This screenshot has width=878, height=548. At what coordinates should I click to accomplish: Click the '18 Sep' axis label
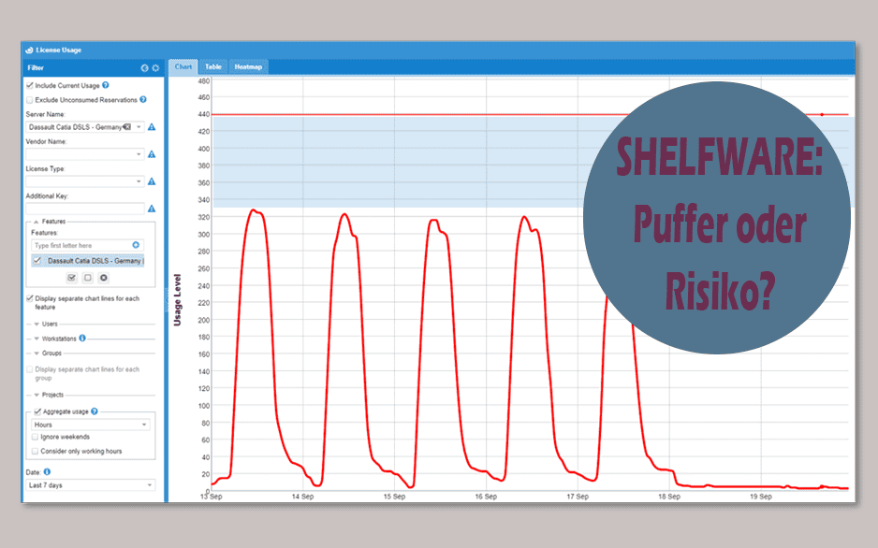click(x=669, y=497)
